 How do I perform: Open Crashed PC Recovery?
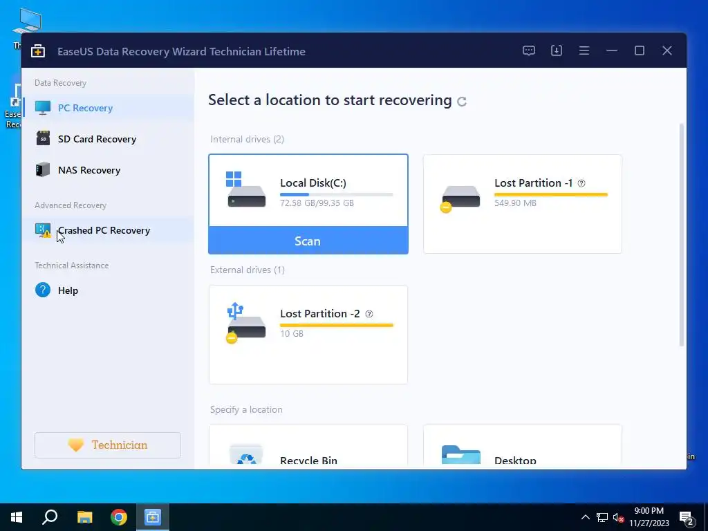click(108, 230)
